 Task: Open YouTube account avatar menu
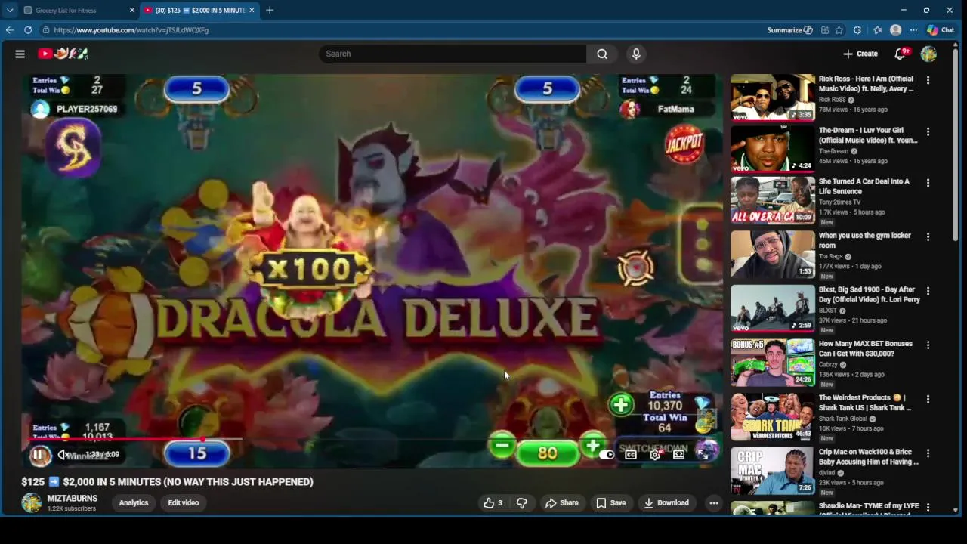click(928, 54)
